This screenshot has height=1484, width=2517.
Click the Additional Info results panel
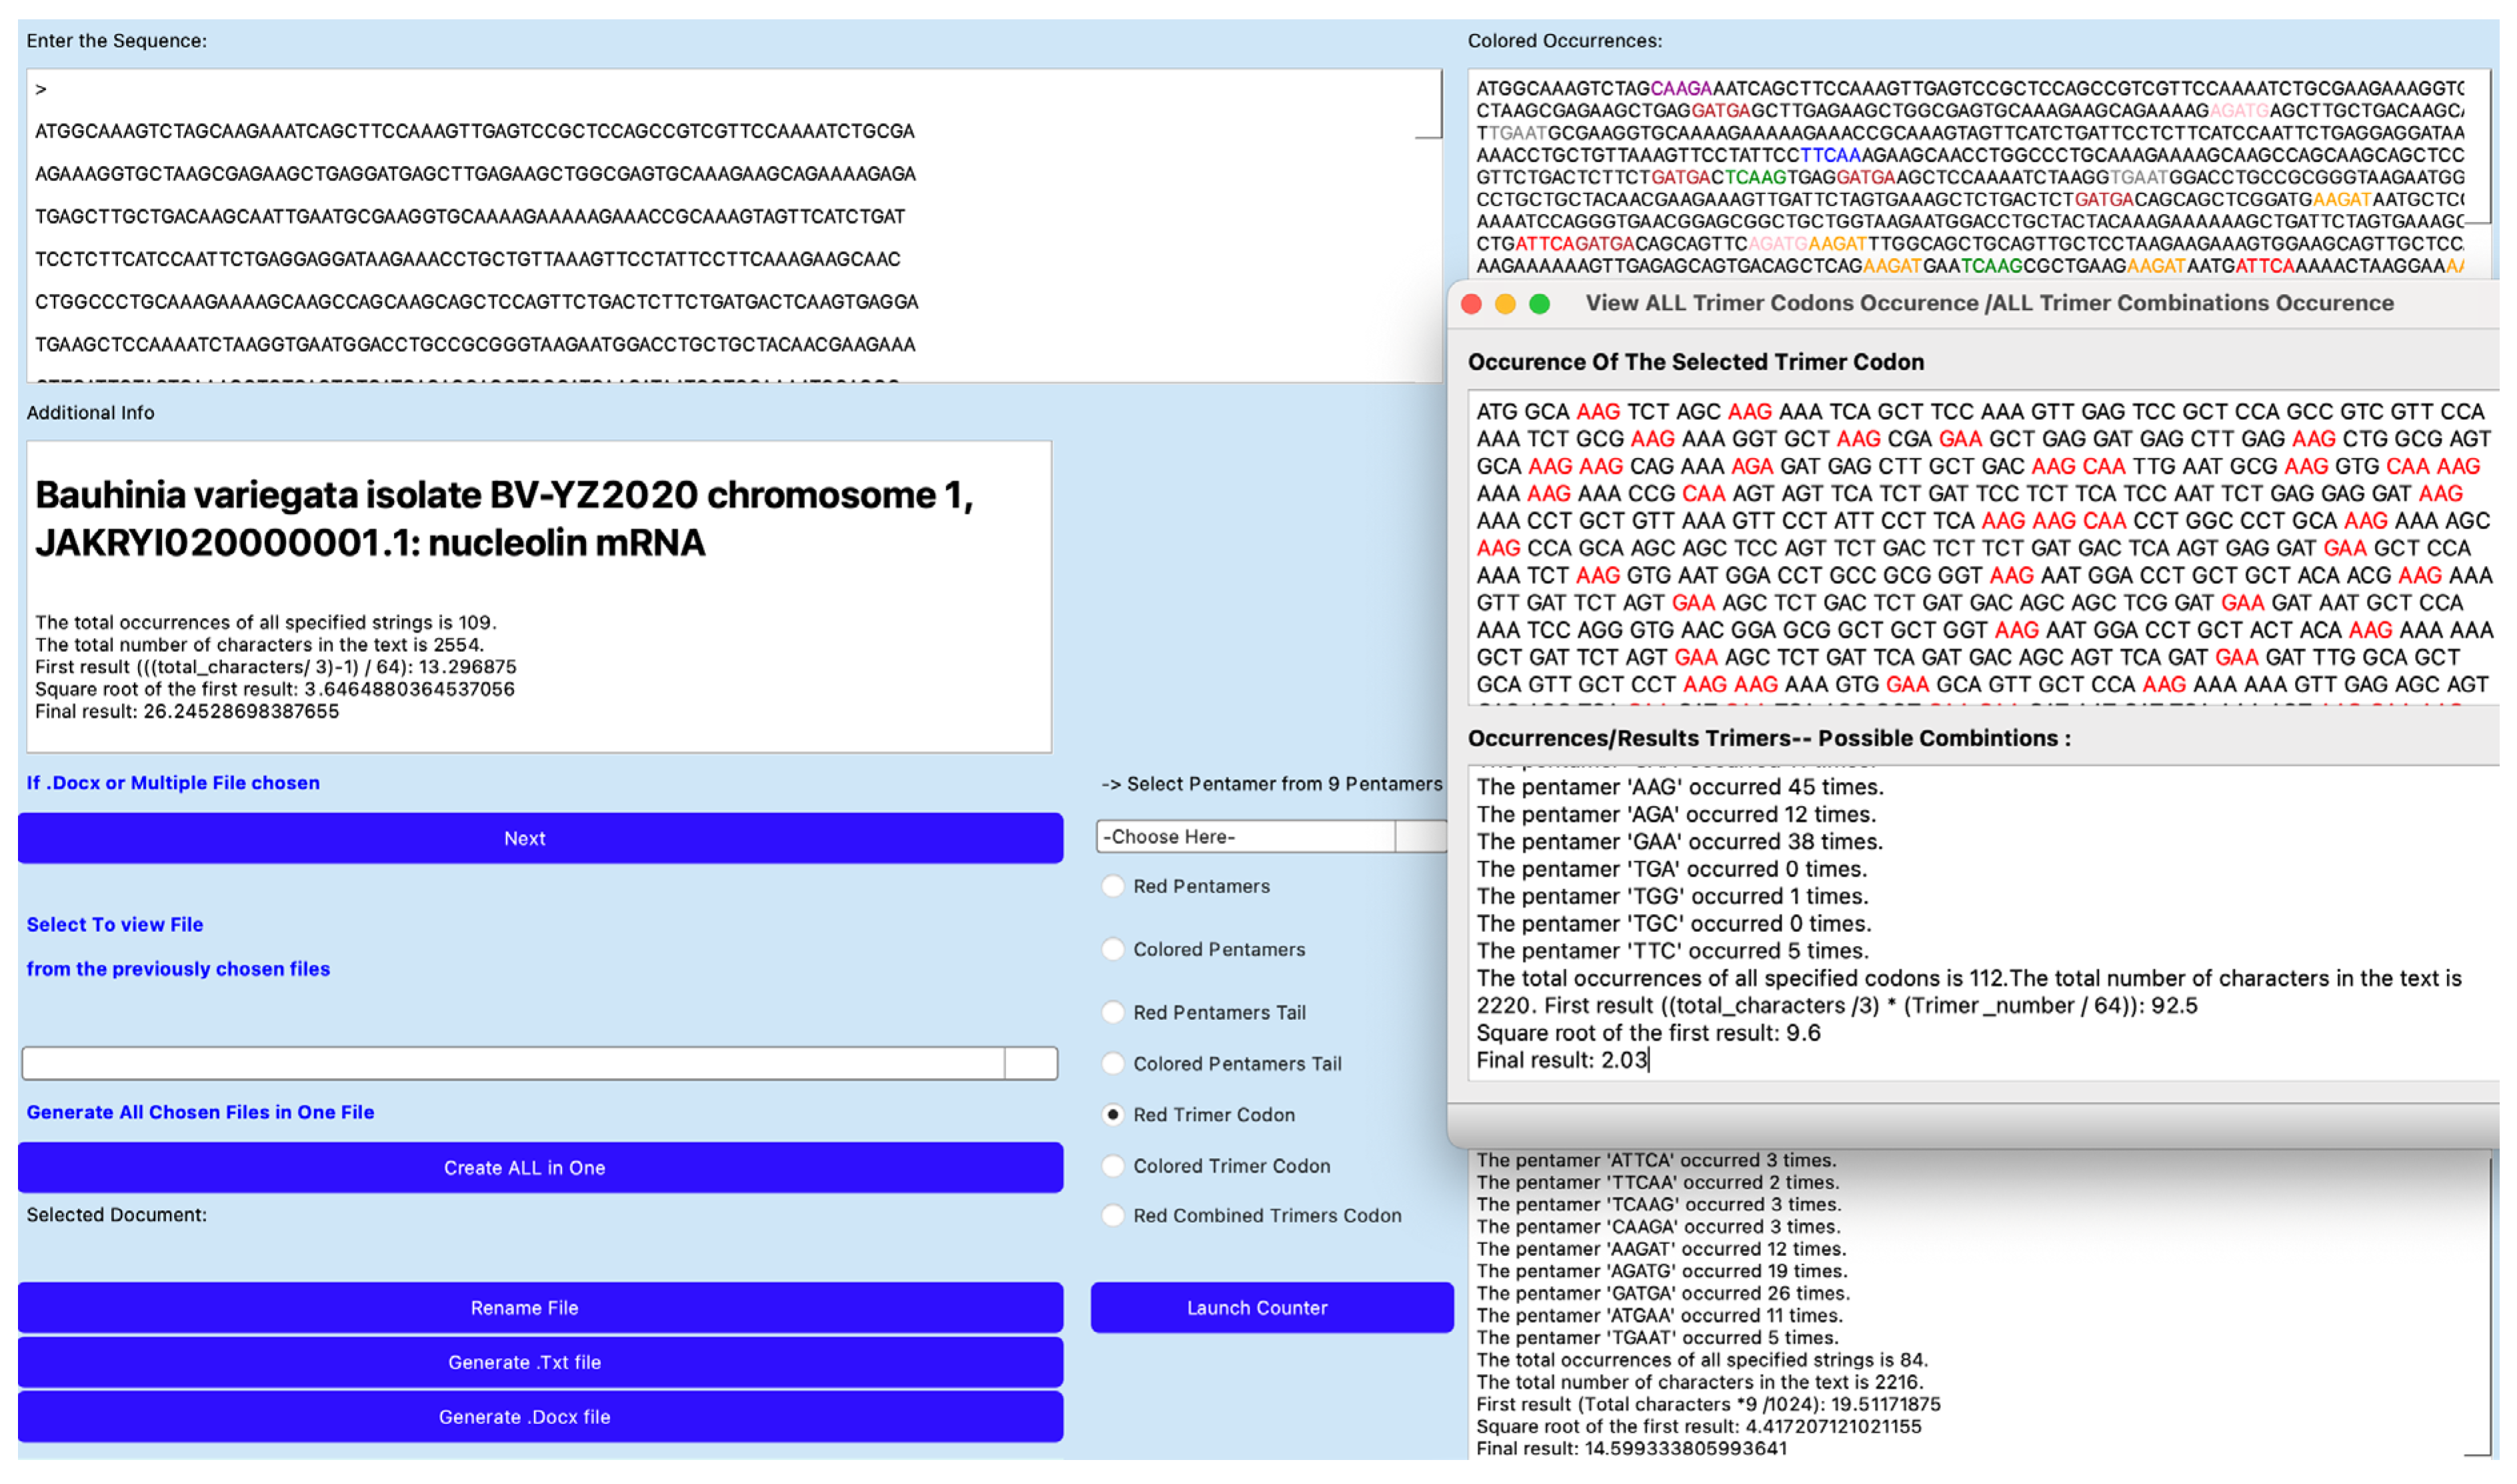540,600
